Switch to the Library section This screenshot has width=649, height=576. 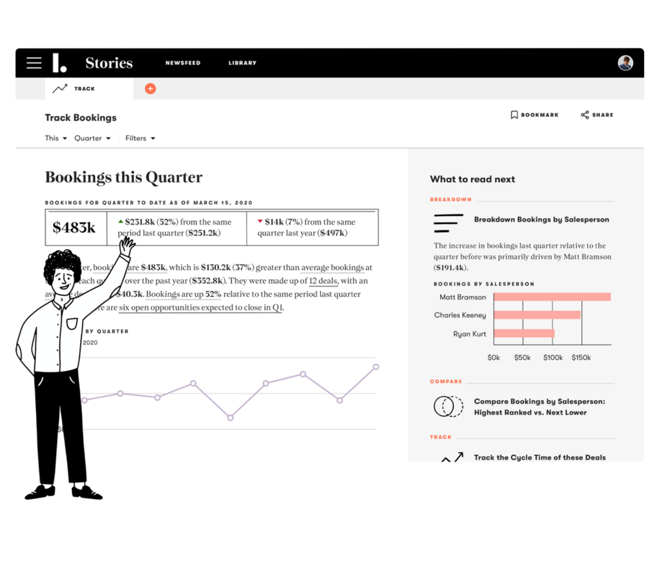[x=242, y=63]
